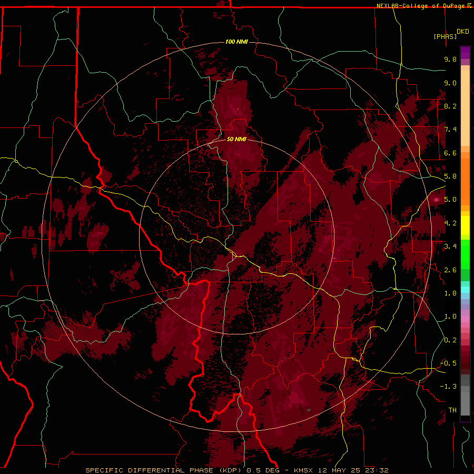
Task: Select the purple band atop the color bar
Action: click(x=465, y=53)
